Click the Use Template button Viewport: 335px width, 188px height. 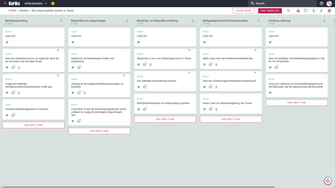[x=270, y=11]
